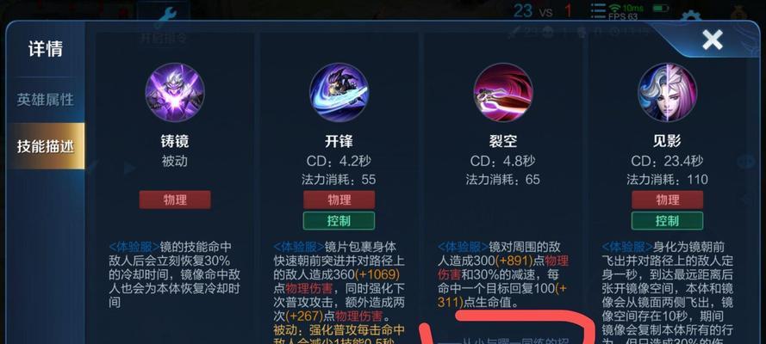766x344 pixels.
Task: Click the 裂空 skill description text
Action: (503, 274)
